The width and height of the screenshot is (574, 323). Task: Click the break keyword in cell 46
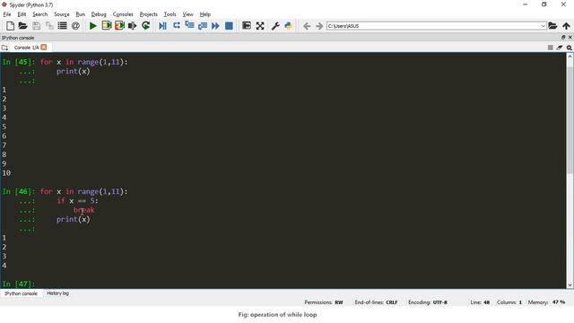83,210
